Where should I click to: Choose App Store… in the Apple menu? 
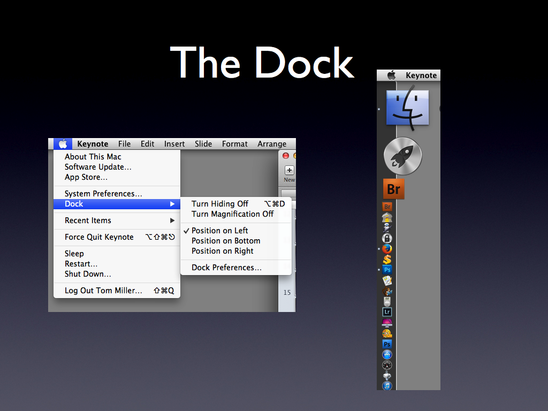pyautogui.click(x=117, y=177)
